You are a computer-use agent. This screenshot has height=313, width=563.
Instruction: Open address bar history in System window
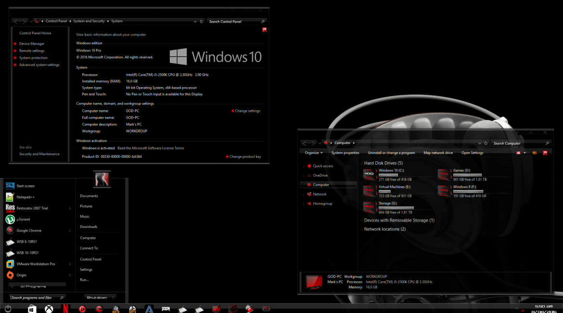(195, 22)
